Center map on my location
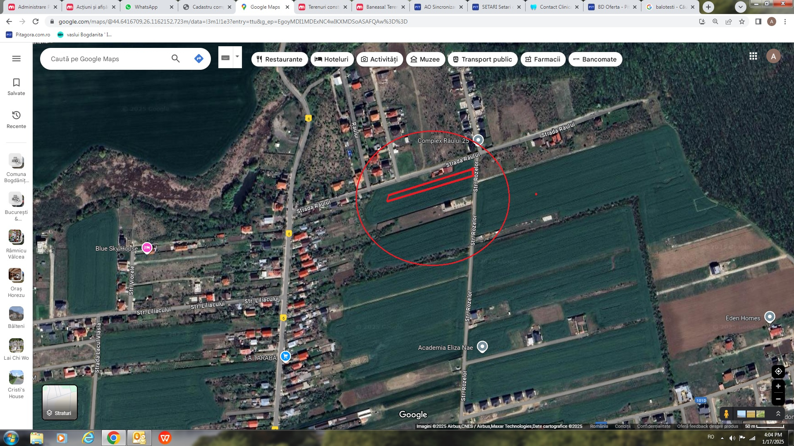The width and height of the screenshot is (794, 446). click(778, 371)
